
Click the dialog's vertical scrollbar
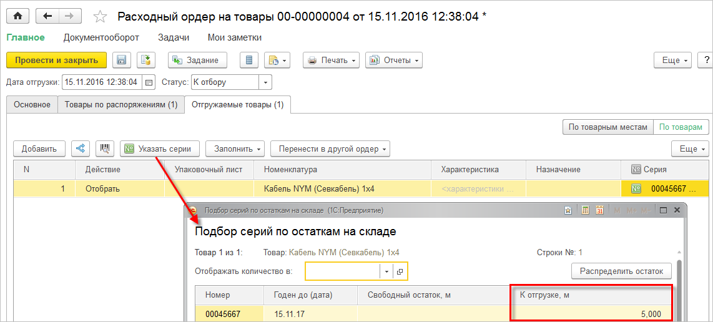(x=679, y=281)
